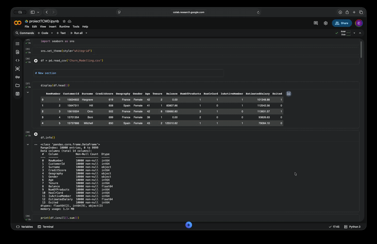Click the colab.research.google.com address bar
Image resolution: width=377 pixels, height=244 pixels.
coord(188,12)
